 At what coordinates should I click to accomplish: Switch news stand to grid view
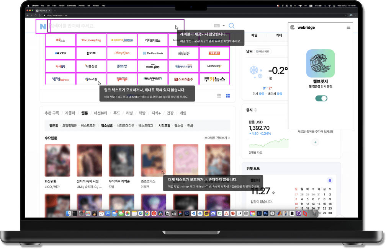(228, 96)
